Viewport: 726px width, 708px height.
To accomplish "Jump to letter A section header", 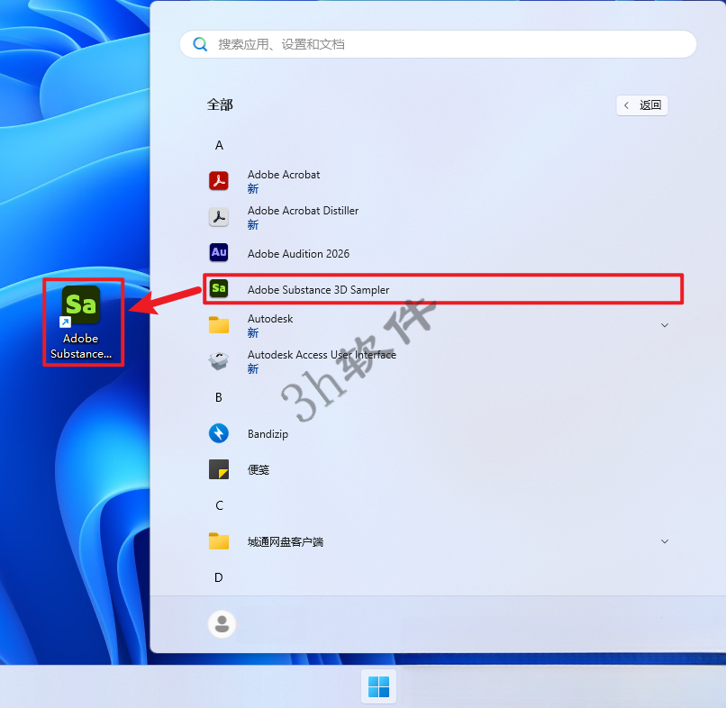I will pyautogui.click(x=219, y=145).
